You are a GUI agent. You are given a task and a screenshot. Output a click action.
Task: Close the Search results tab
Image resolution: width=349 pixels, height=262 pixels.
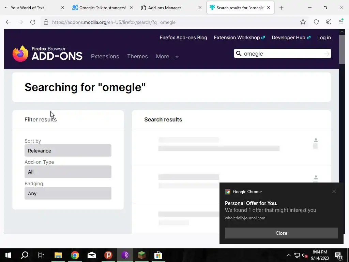(x=269, y=8)
